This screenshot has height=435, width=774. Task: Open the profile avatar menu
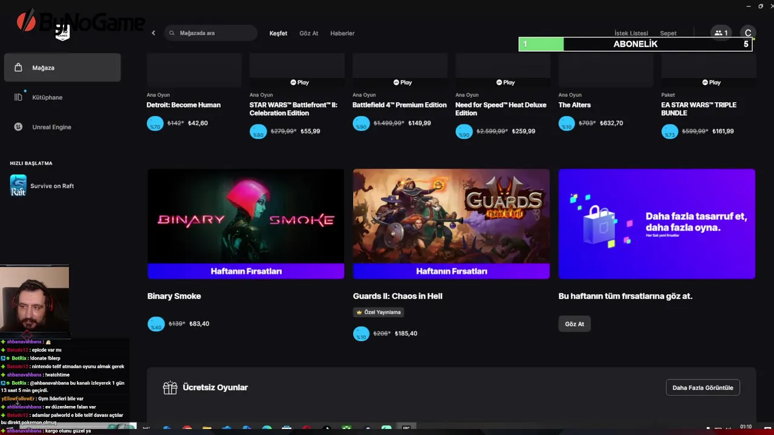(748, 33)
